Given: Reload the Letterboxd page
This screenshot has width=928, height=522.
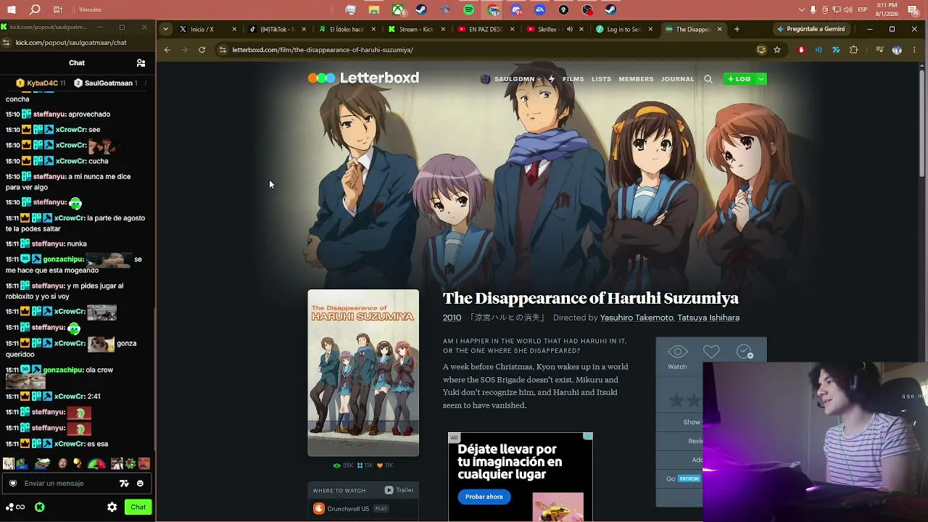Looking at the screenshot, I should (x=202, y=50).
